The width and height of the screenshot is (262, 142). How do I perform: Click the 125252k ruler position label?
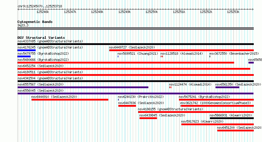point(206,12)
